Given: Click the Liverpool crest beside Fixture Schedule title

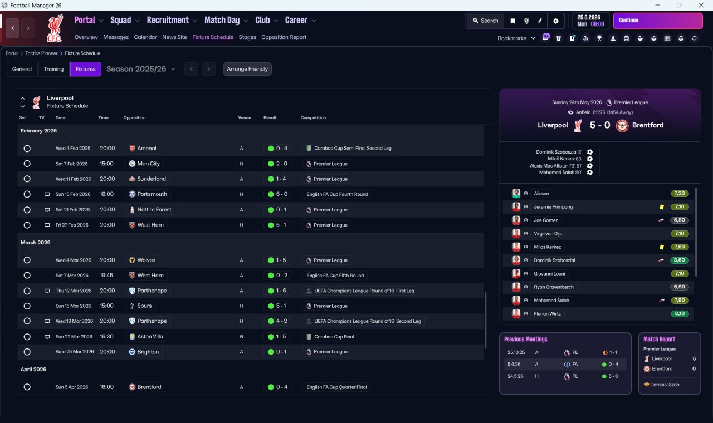Looking at the screenshot, I should point(36,102).
